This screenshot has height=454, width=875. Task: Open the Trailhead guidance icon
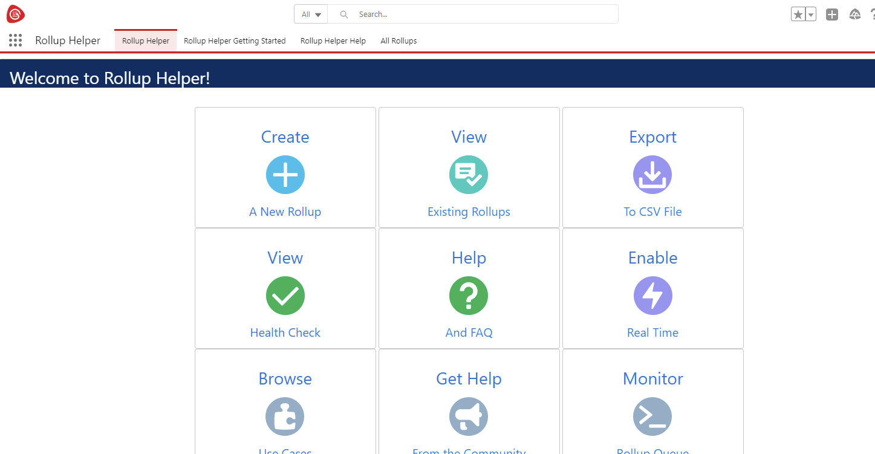tap(855, 15)
